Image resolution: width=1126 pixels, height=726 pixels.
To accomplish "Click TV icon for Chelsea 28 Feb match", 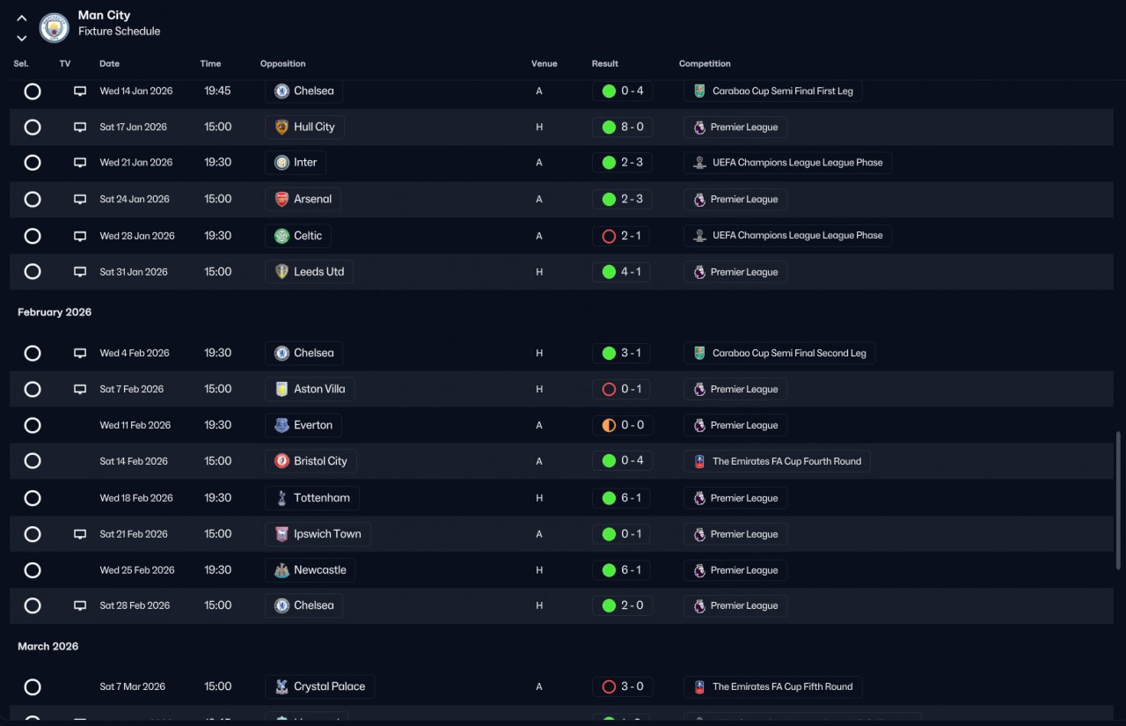I will click(80, 605).
